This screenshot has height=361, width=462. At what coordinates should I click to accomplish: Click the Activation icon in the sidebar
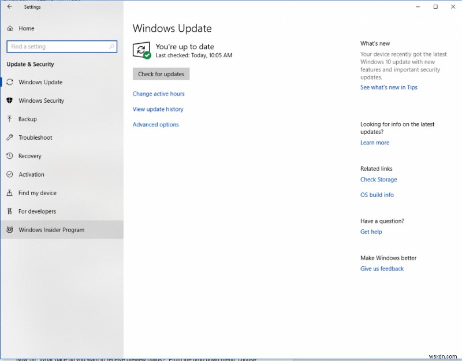pos(10,174)
